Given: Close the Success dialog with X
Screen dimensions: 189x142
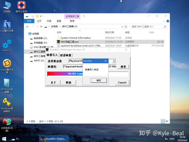Looking at the screenshot, I should click(x=106, y=61).
